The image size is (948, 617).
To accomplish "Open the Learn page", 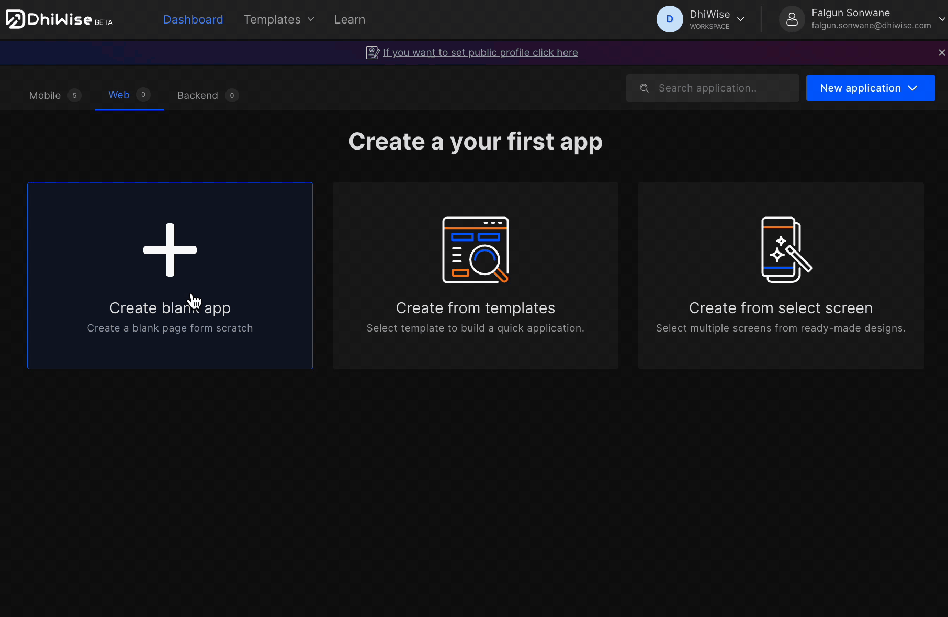I will [349, 19].
